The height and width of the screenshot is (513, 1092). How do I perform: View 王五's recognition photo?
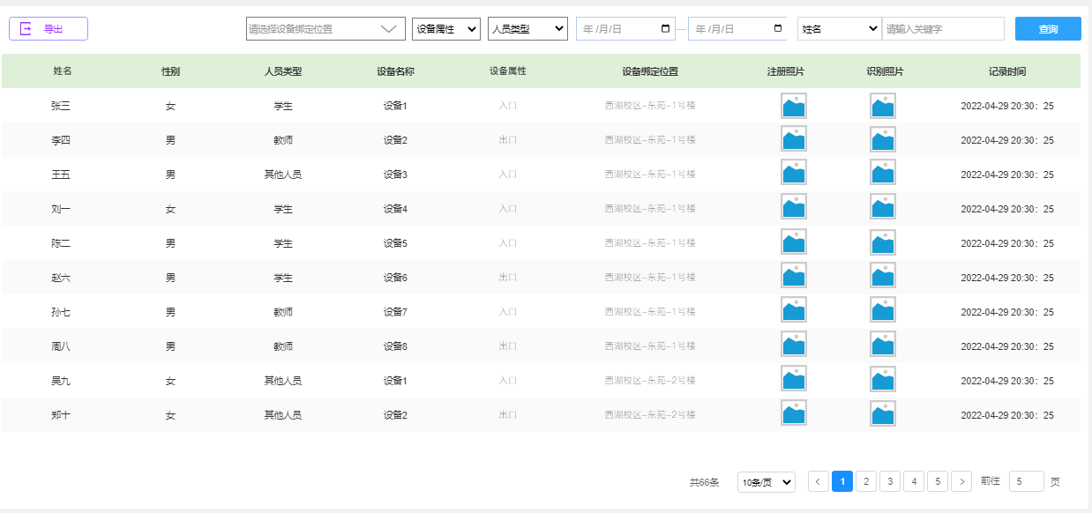pos(883,173)
